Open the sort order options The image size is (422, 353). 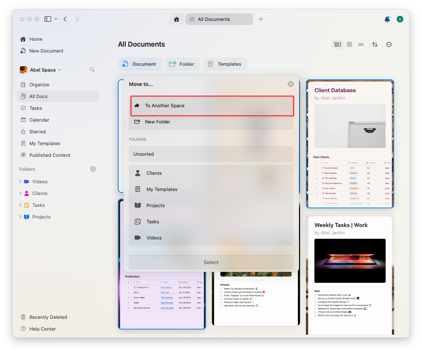[x=375, y=44]
